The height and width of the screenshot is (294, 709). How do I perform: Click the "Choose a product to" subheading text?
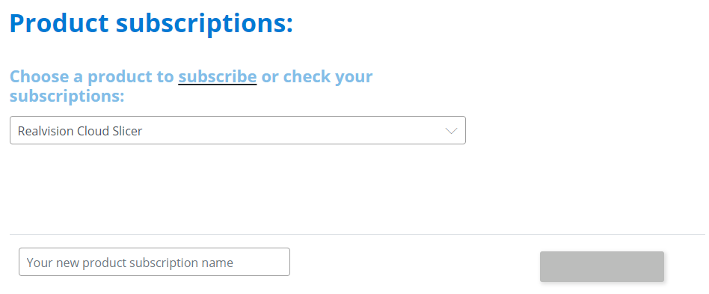click(92, 76)
